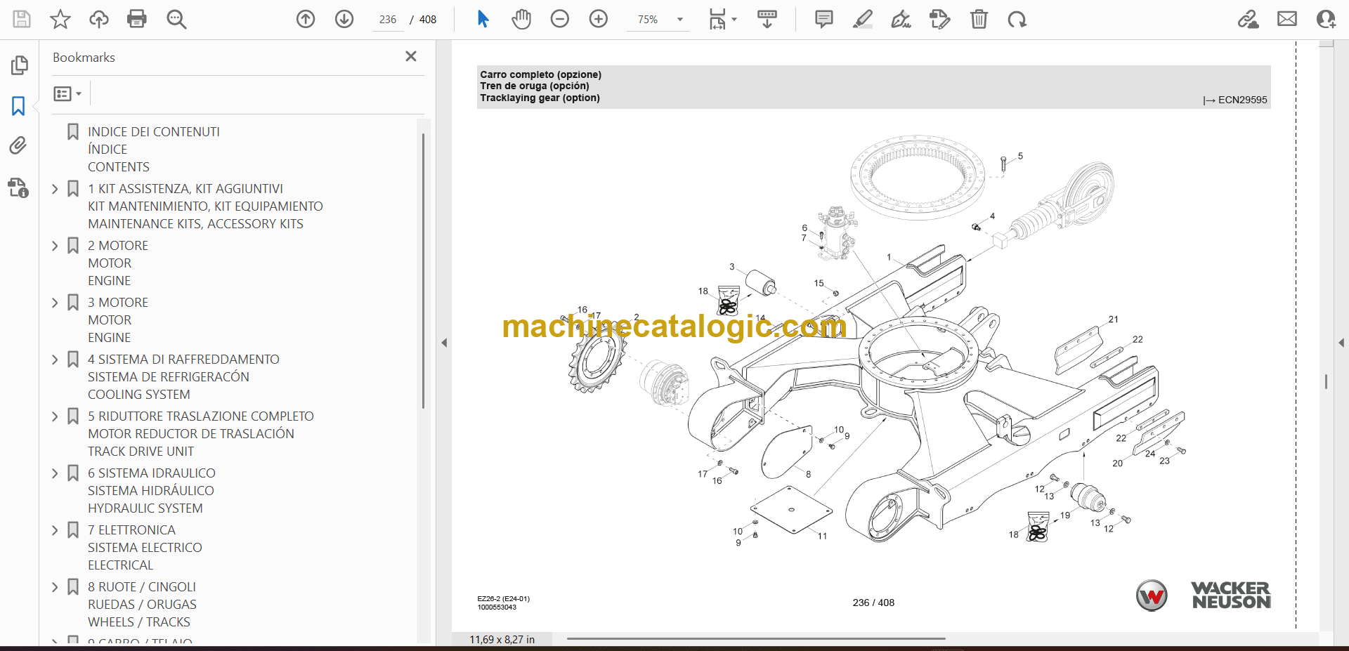
Task: Activate the hand pan tool
Action: pos(521,19)
